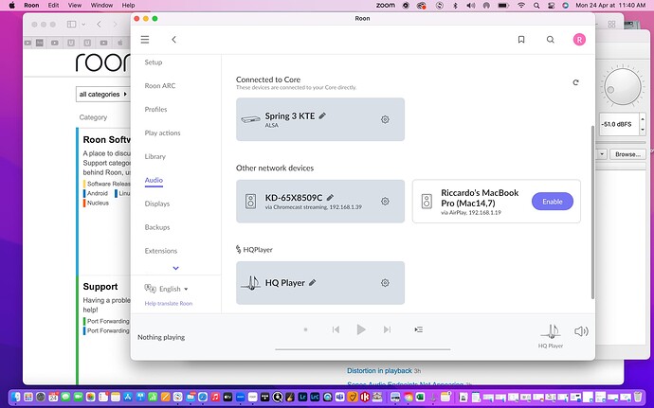The image size is (654, 408).
Task: Click the browser forward navigation arrow
Action: click(116, 25)
